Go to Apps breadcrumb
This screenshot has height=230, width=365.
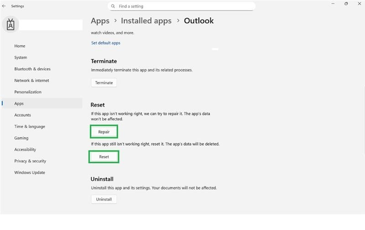pyautogui.click(x=100, y=20)
